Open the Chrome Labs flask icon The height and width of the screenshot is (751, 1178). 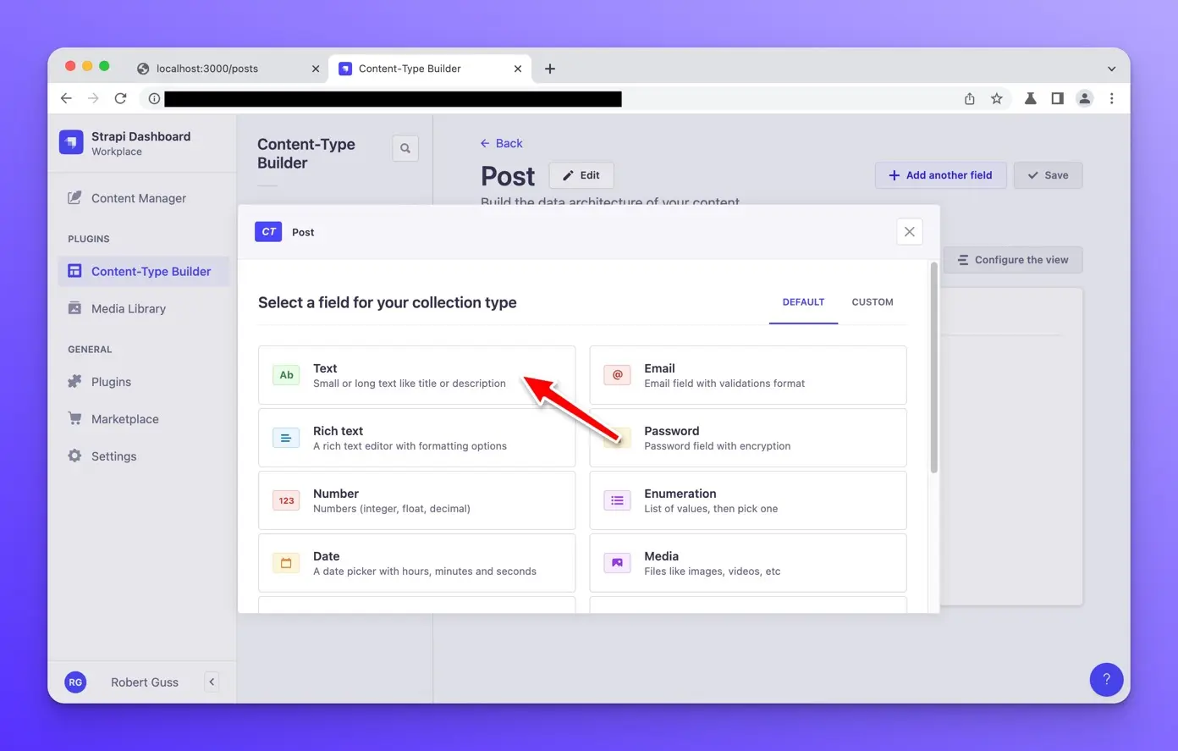(1030, 99)
